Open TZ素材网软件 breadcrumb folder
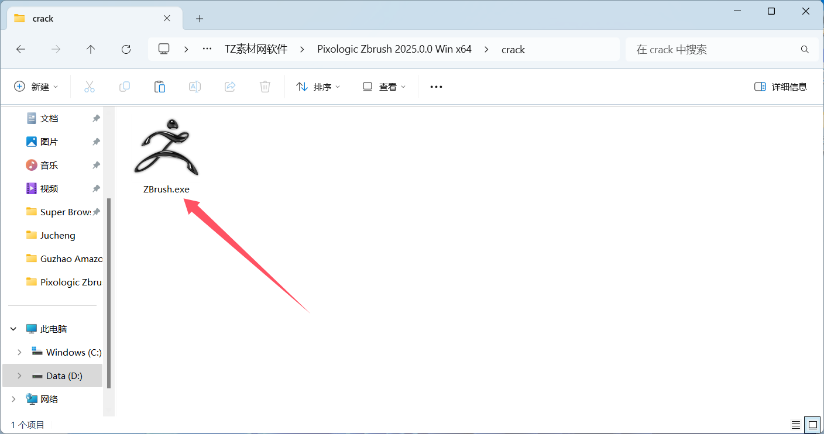This screenshot has height=434, width=824. pos(256,49)
